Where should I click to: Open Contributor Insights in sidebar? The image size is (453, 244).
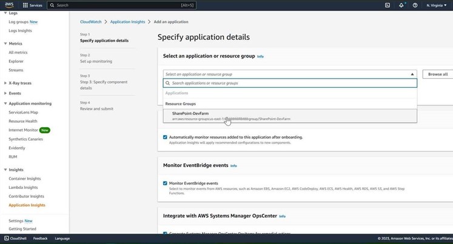pyautogui.click(x=26, y=196)
